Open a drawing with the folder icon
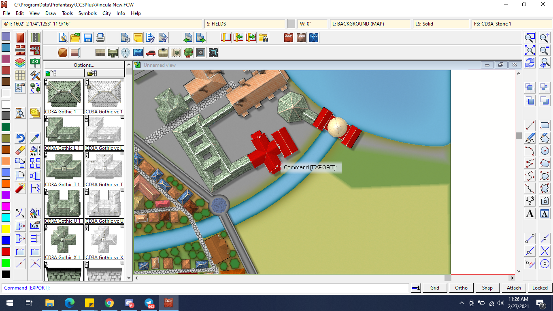 [x=75, y=38]
